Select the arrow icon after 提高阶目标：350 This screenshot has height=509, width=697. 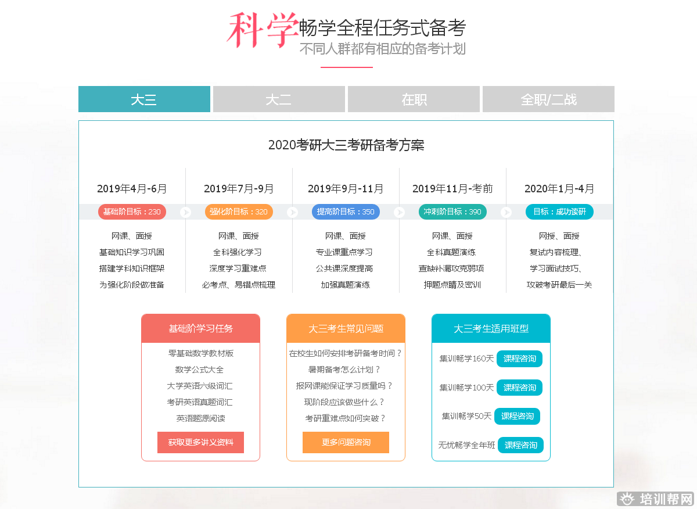click(399, 212)
